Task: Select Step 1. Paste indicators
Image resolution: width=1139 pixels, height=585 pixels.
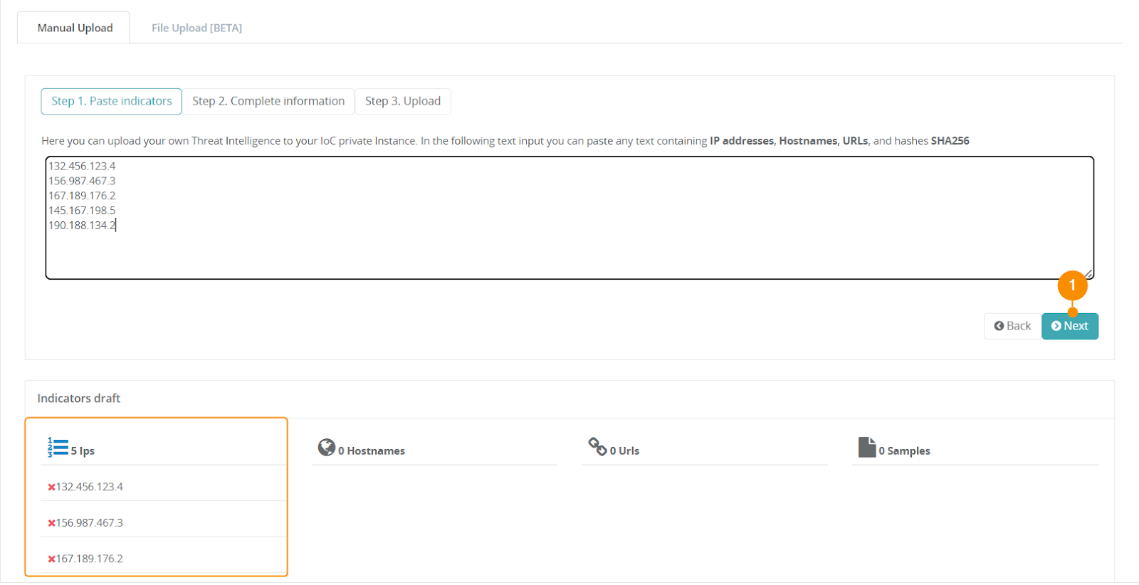Action: (111, 101)
